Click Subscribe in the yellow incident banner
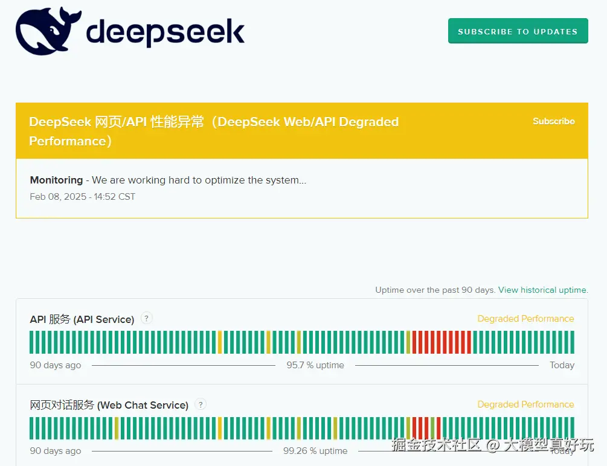607x466 pixels. pos(554,121)
